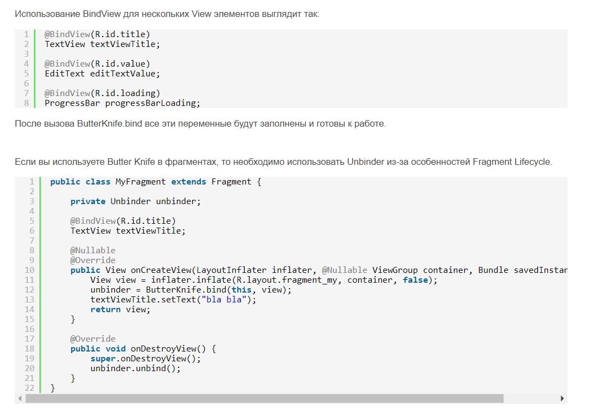603x411 pixels.
Task: Click the line "public View onCreateView(LayoutInflater inflater"
Action: pyautogui.click(x=319, y=270)
